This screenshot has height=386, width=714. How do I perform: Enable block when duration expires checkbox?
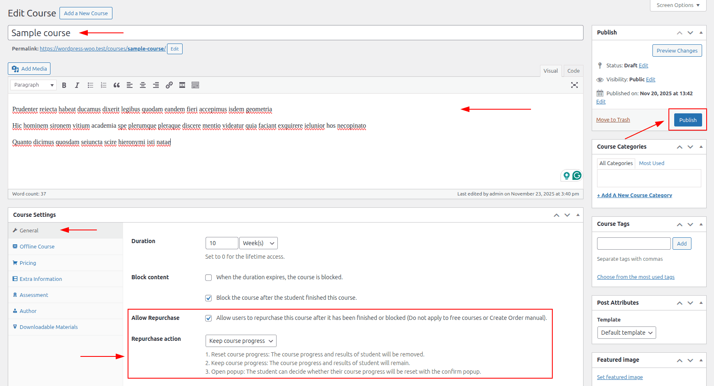[208, 278]
